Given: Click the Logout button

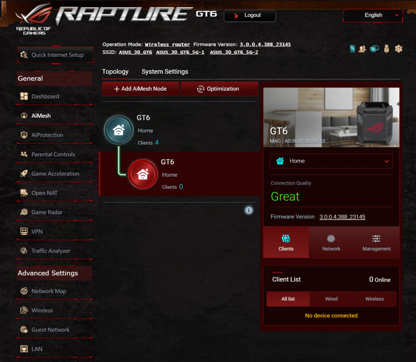Looking at the screenshot, I should [x=250, y=15].
